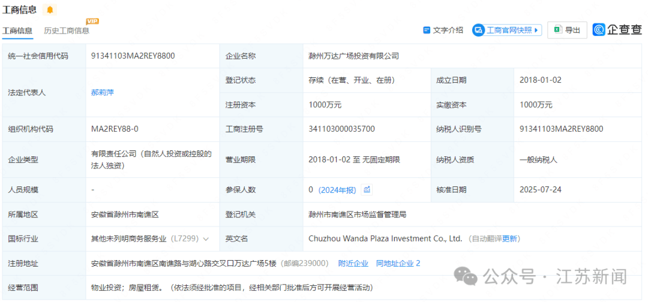This screenshot has height=302, width=648.
Task: Open 附近企业 link
Action: tap(353, 263)
